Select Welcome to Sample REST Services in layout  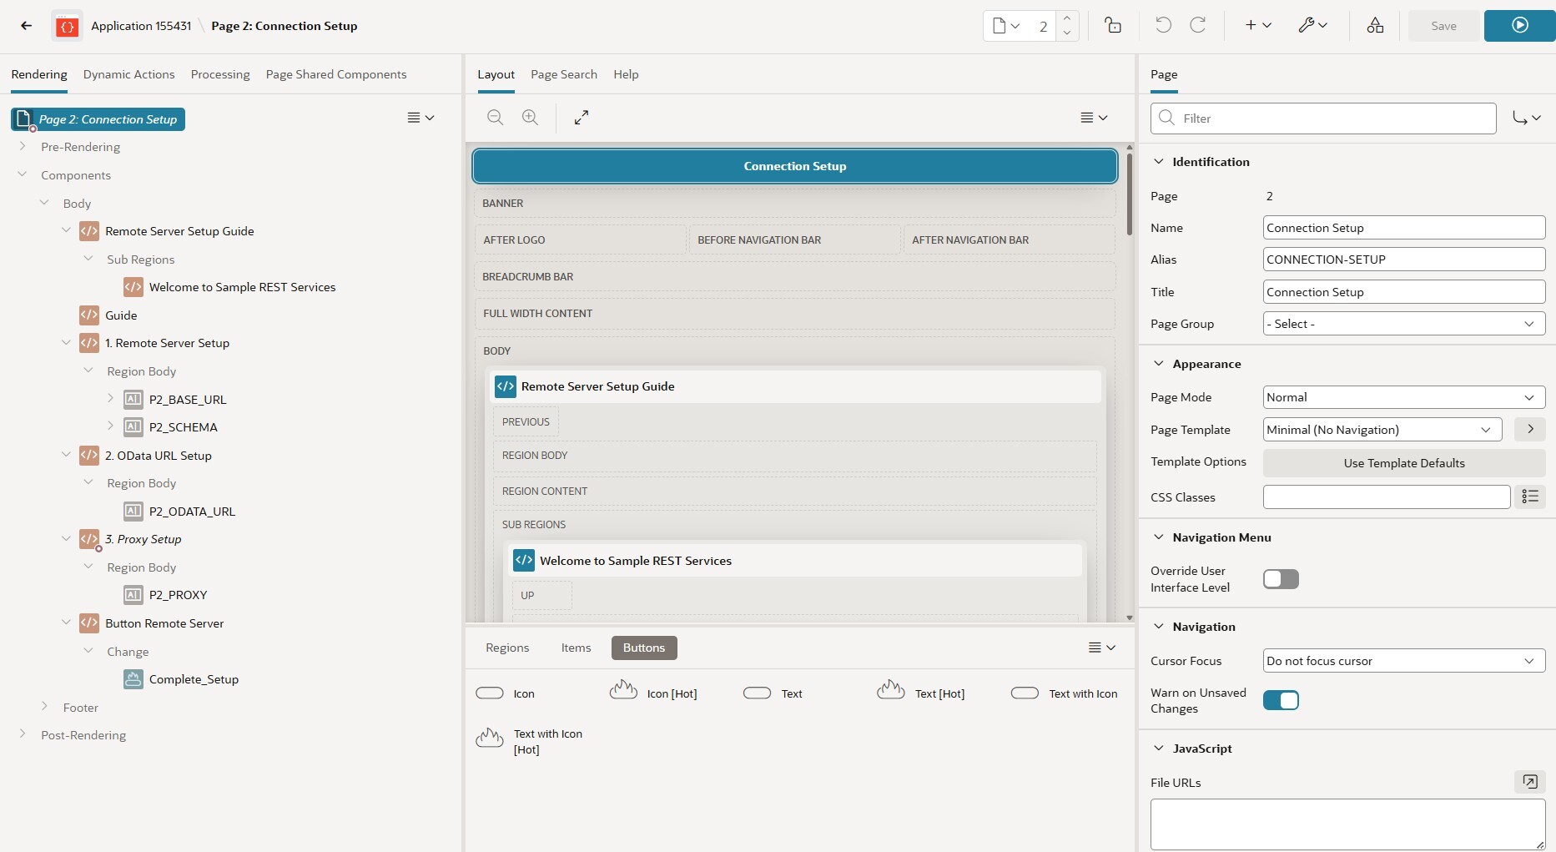(795, 561)
